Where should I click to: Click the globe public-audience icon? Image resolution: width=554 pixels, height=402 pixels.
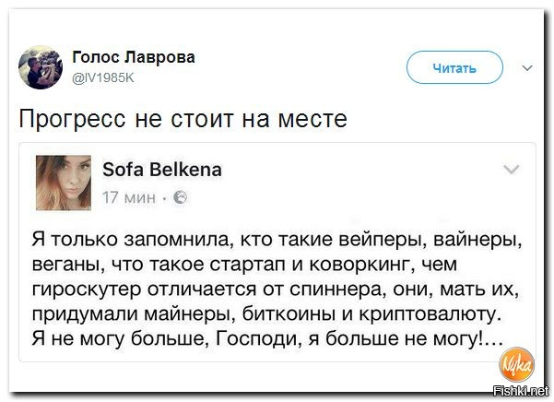[180, 198]
